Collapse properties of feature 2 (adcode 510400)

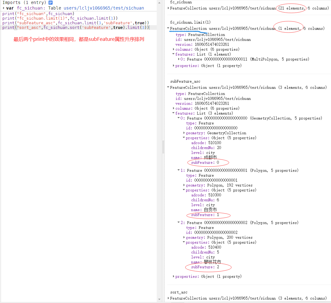click(x=184, y=242)
